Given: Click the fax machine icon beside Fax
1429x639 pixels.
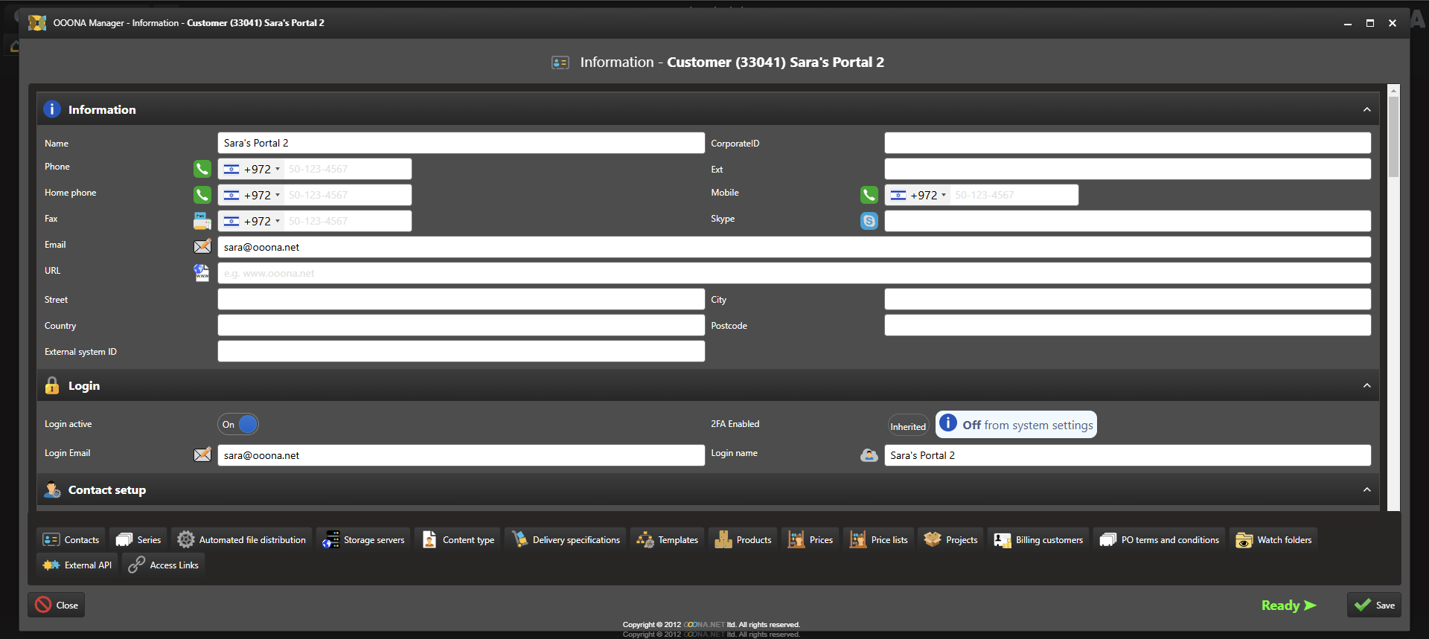Looking at the screenshot, I should coord(202,221).
